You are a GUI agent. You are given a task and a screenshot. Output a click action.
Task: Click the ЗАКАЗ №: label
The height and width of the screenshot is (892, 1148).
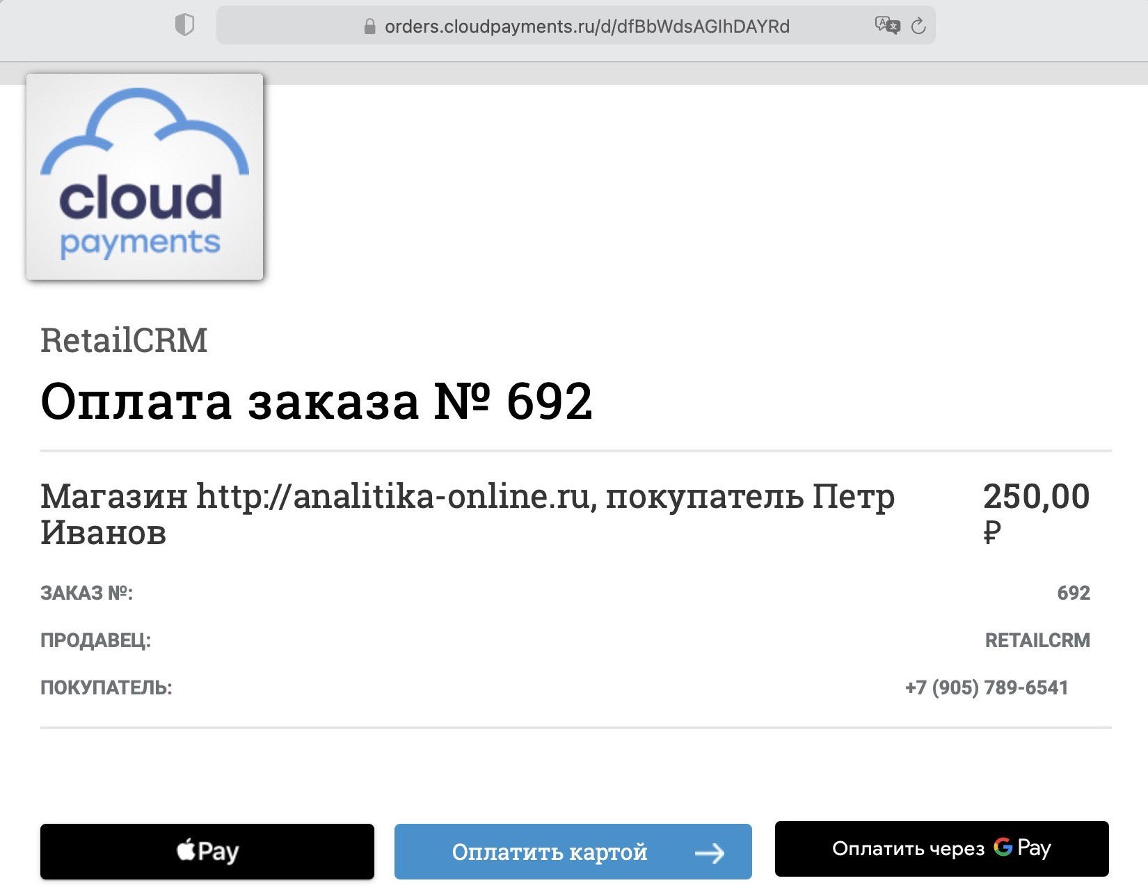coord(86,593)
